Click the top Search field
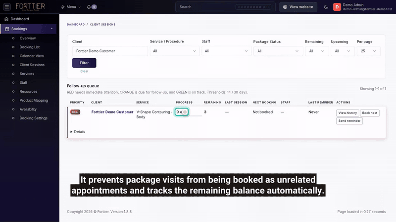 click(225, 7)
